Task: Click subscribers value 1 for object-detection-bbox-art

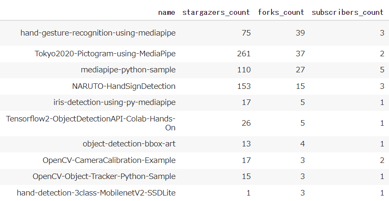Action: pos(382,144)
